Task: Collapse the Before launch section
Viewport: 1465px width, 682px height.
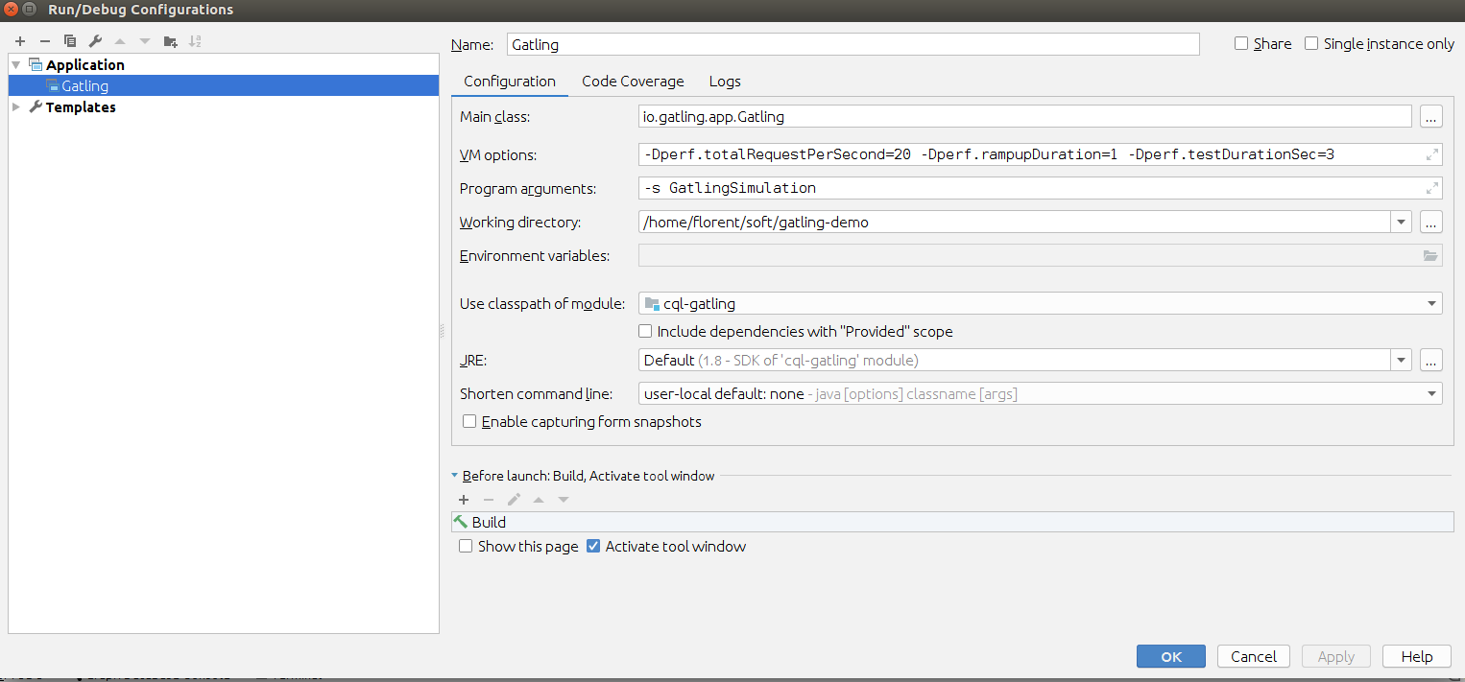Action: click(x=455, y=476)
